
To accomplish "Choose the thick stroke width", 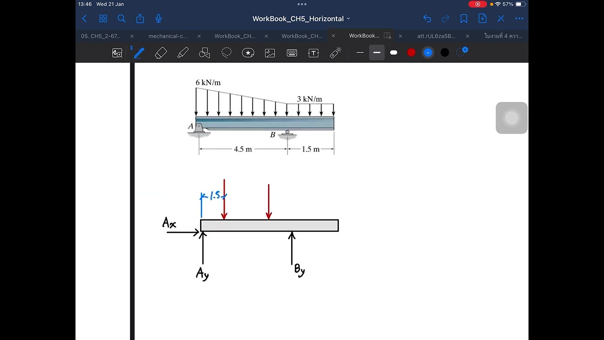I will (394, 52).
